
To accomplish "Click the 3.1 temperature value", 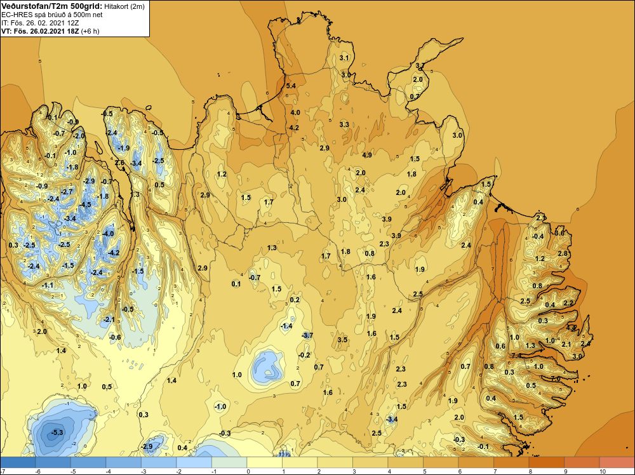I will 344,58.
